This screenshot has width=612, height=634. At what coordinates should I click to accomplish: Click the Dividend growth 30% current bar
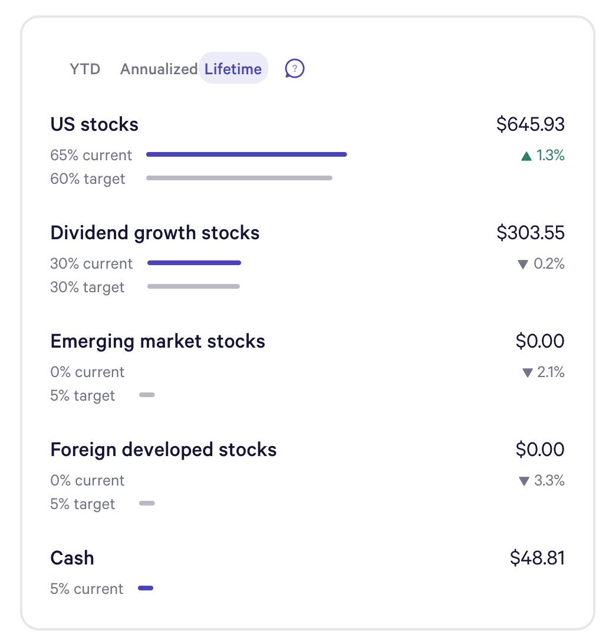[x=194, y=263]
